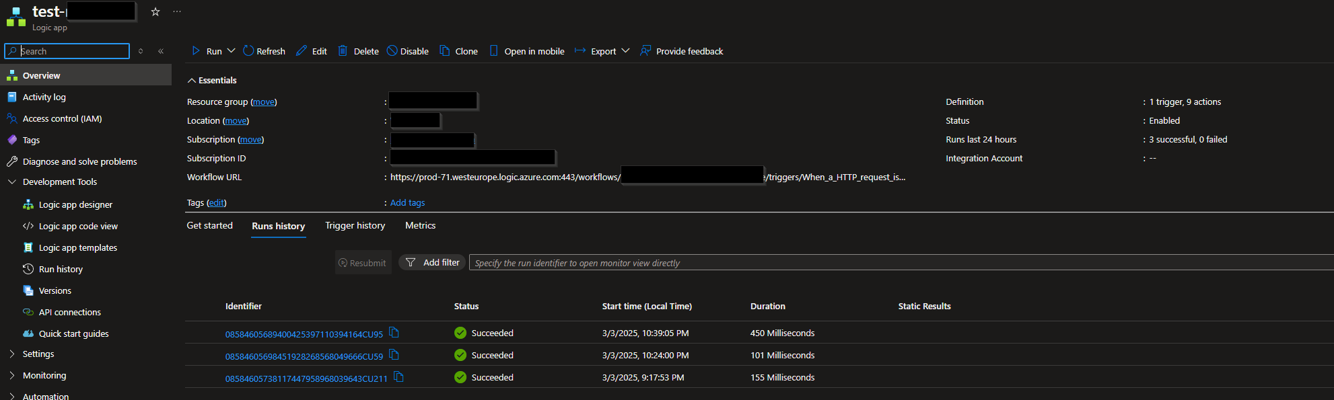Screen dimensions: 1334x400
Task: Copy run identifier ending CU59
Action: click(394, 354)
